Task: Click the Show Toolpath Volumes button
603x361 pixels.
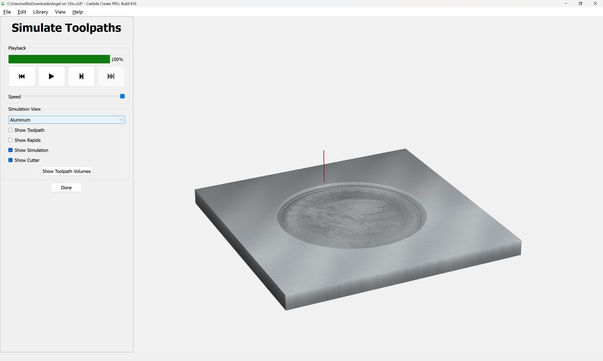Action: (x=66, y=171)
